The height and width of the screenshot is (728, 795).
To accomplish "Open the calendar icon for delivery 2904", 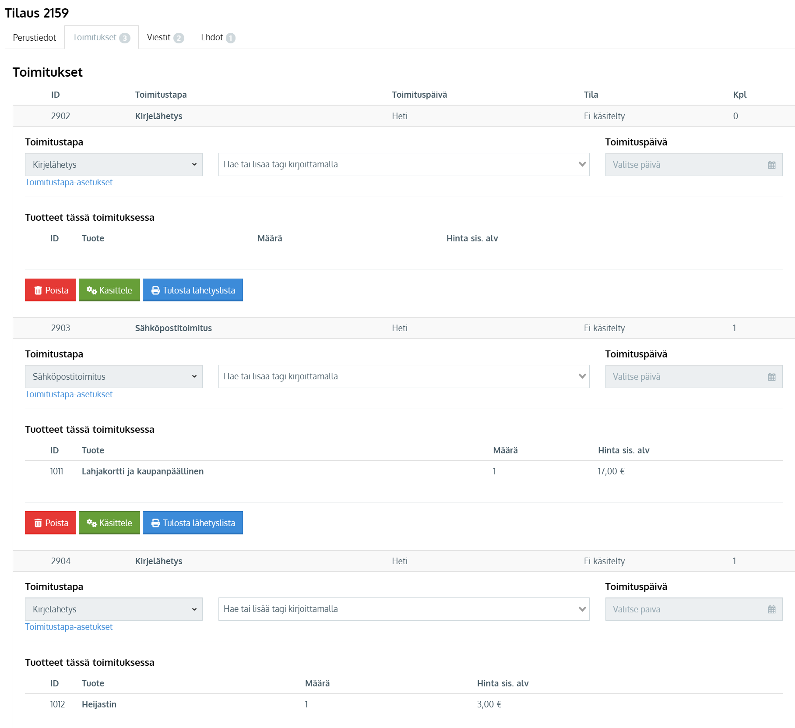I will point(771,610).
